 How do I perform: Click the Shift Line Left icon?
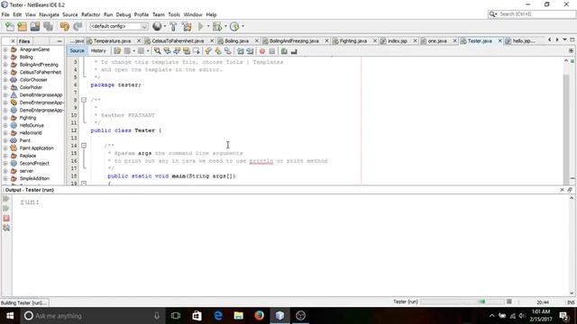pos(241,51)
